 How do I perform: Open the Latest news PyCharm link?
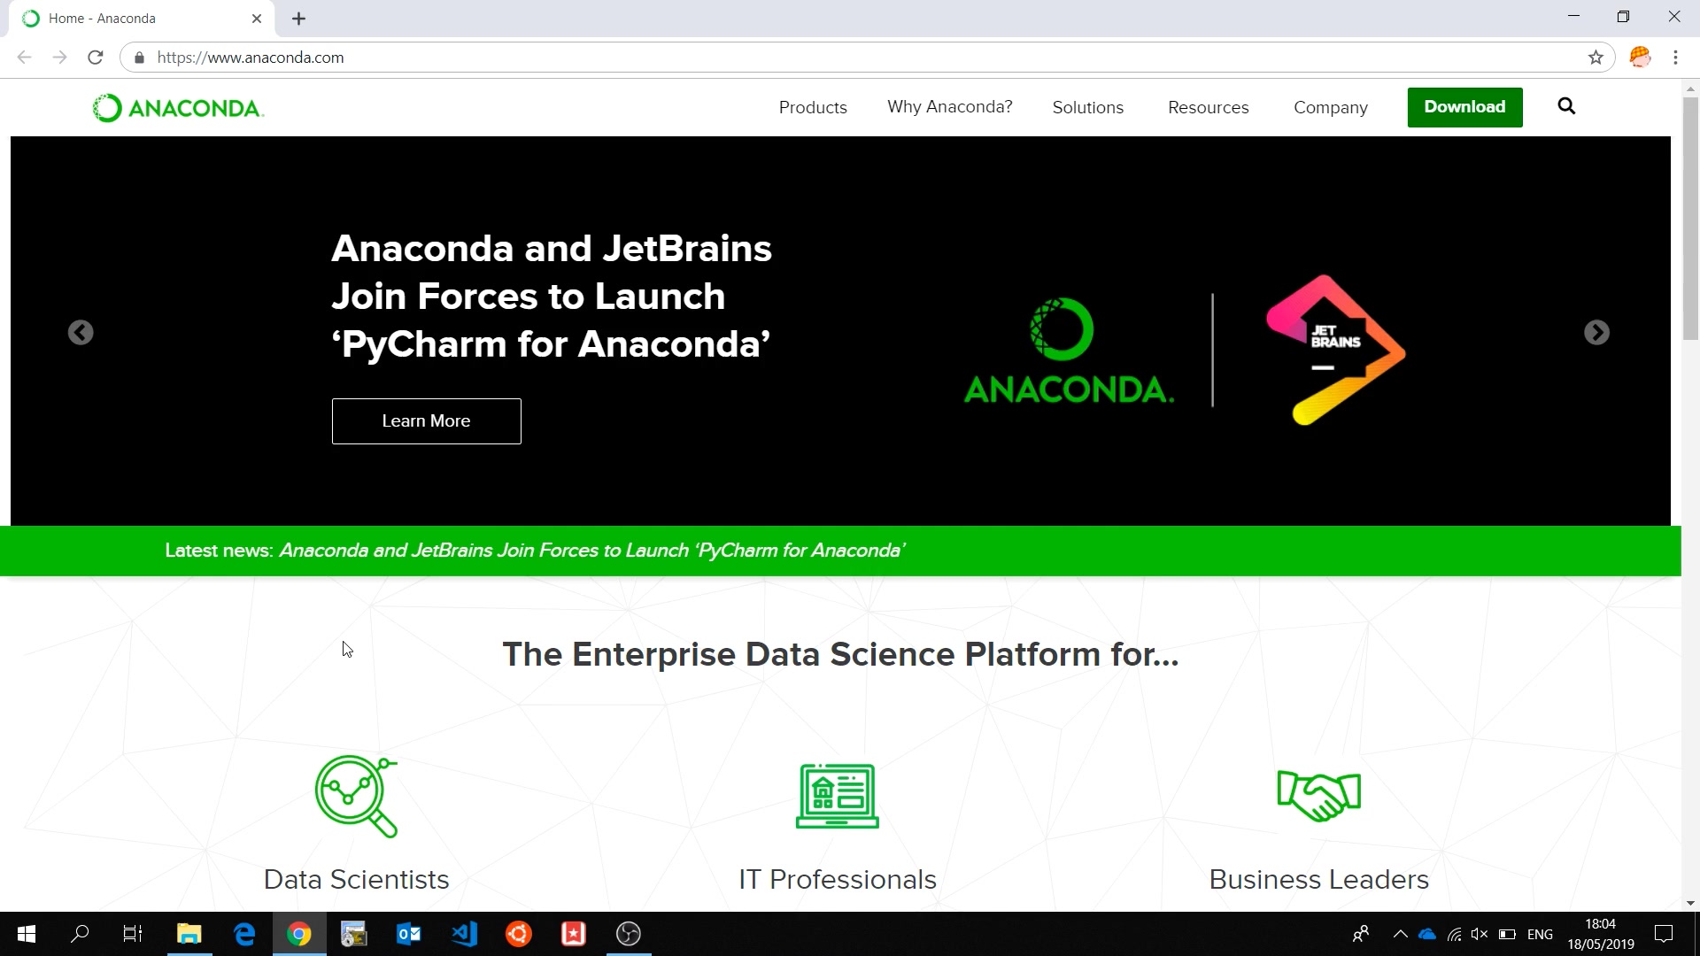point(591,551)
